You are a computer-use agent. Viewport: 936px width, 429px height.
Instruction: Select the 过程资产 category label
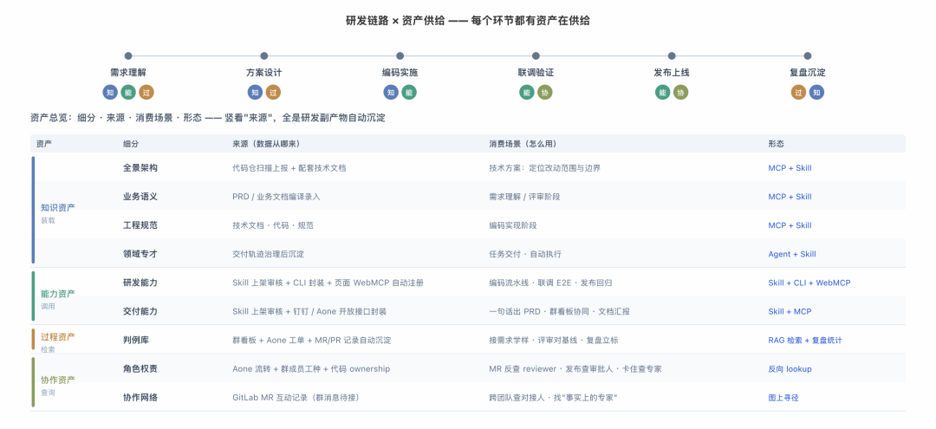tap(58, 336)
